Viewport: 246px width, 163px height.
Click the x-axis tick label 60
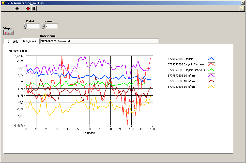click(89, 129)
